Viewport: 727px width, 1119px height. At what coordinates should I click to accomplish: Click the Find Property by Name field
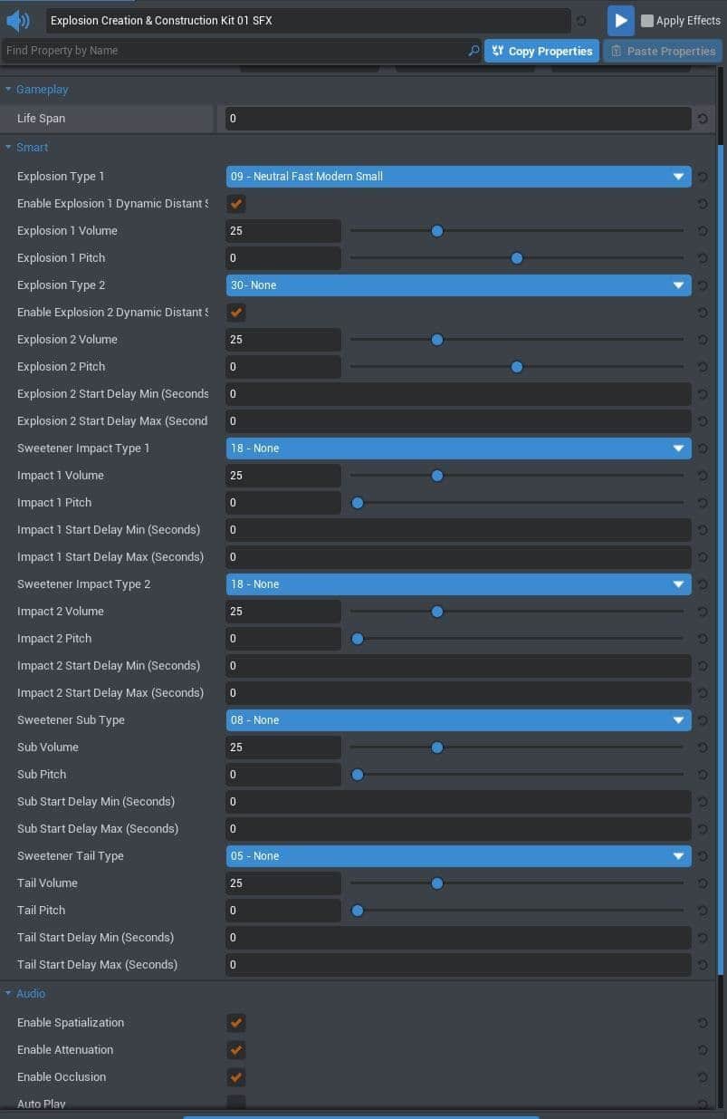[x=235, y=51]
